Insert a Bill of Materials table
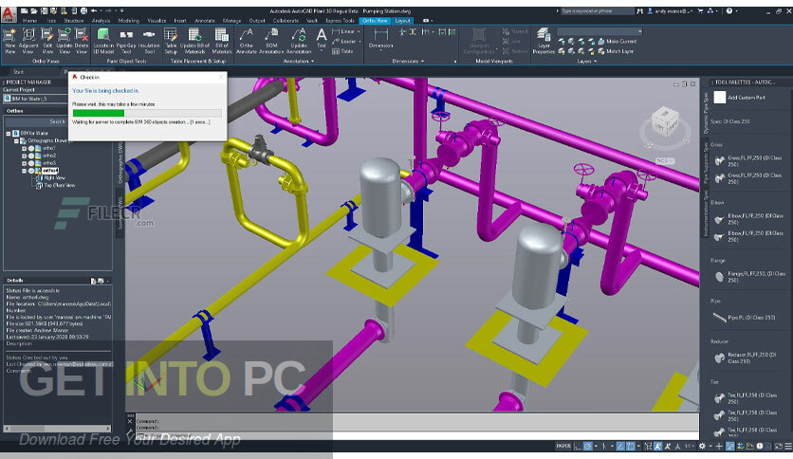The image size is (793, 459). pyautogui.click(x=222, y=41)
